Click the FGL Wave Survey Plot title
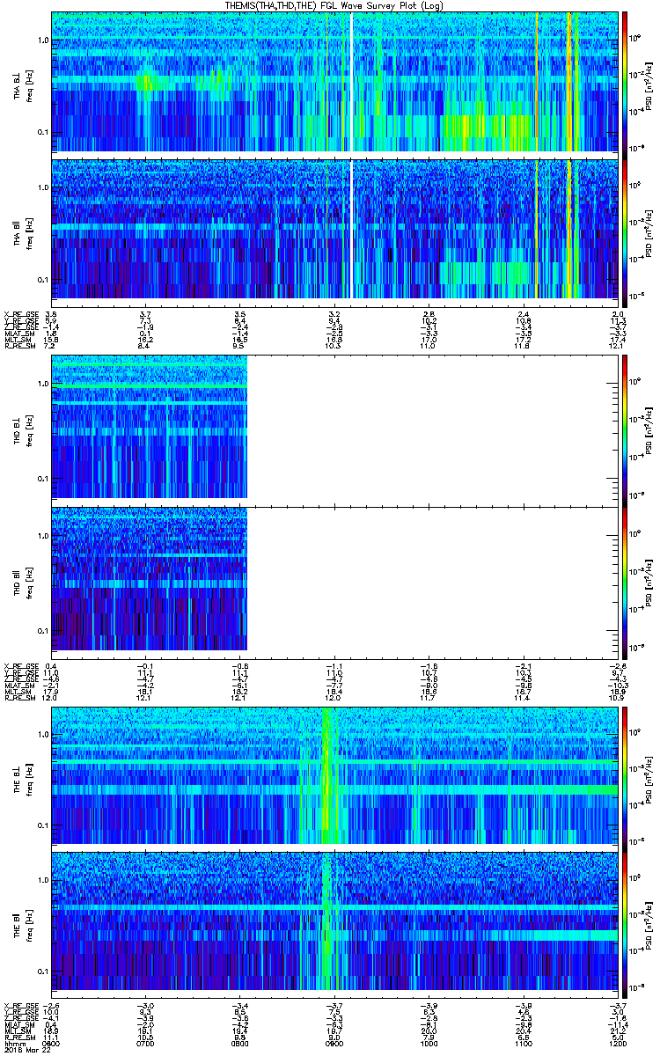Viewport: 660px width, 1056px height. click(334, 5)
